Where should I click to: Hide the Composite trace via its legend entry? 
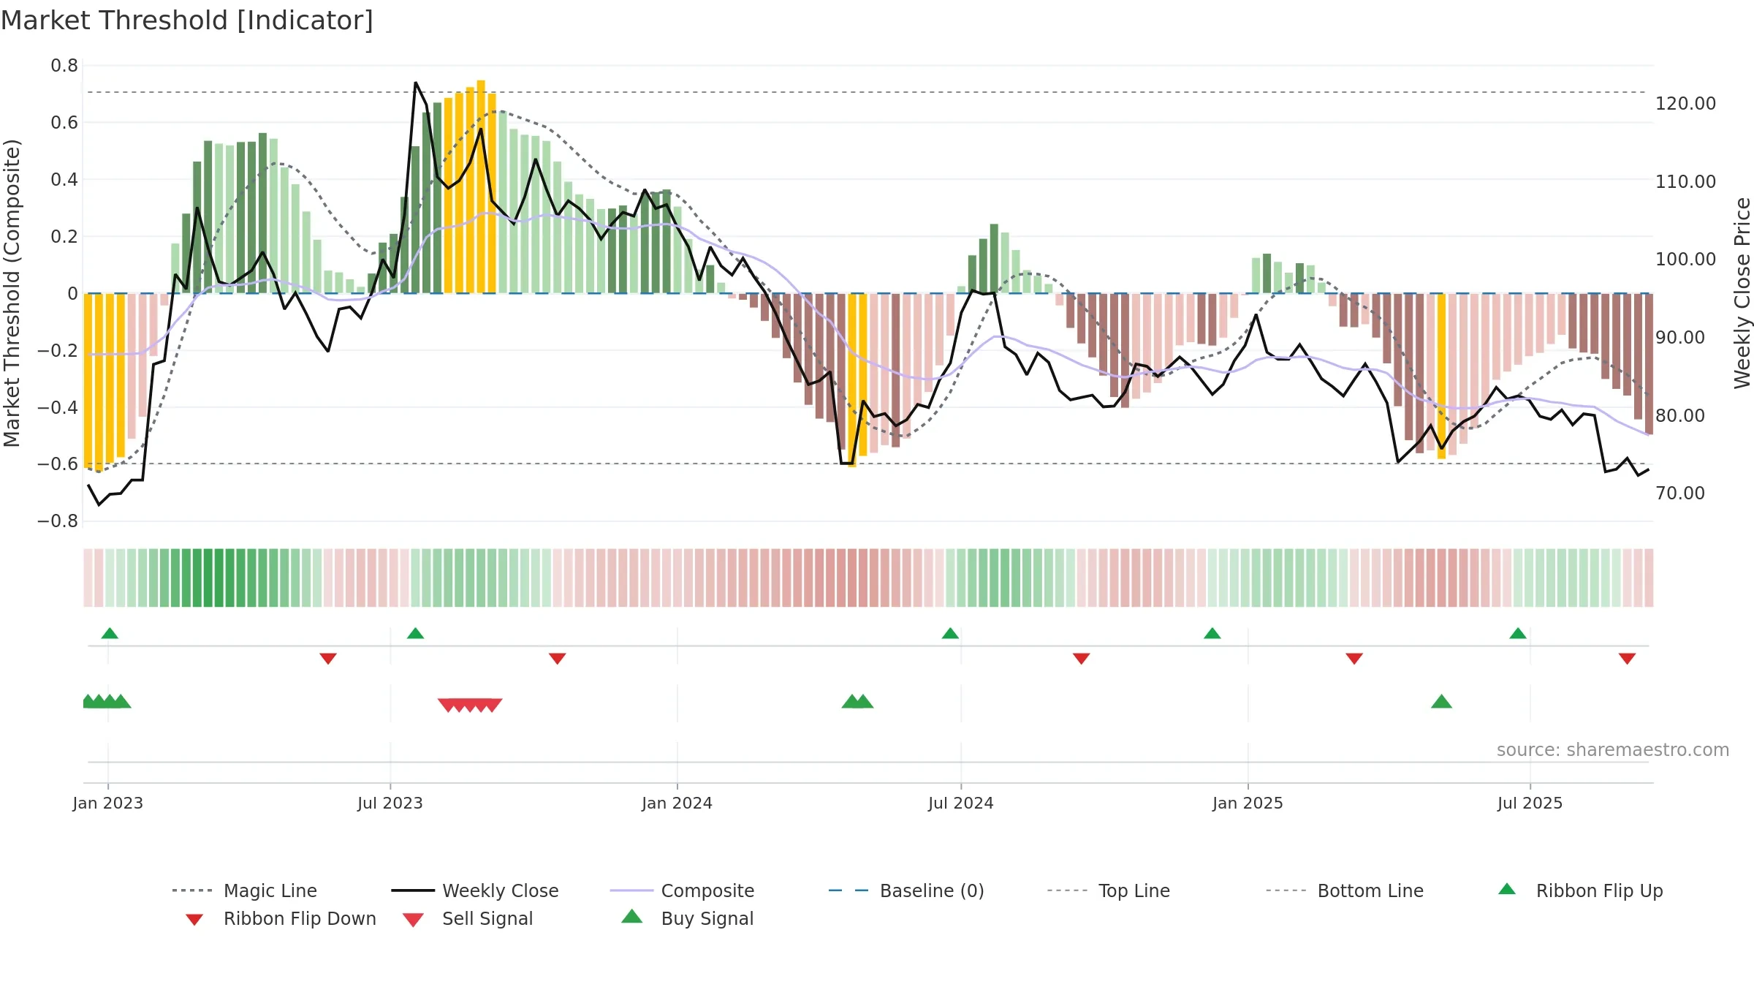[682, 890]
